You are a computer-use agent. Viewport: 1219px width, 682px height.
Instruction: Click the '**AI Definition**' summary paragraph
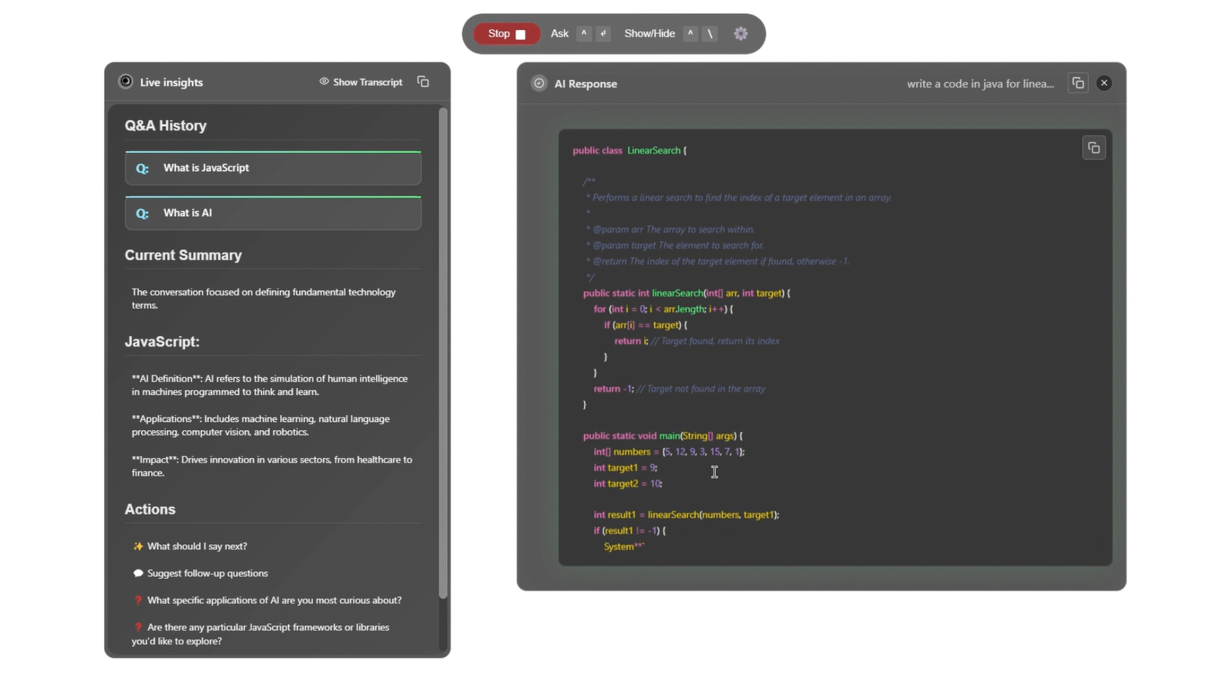[x=270, y=386]
